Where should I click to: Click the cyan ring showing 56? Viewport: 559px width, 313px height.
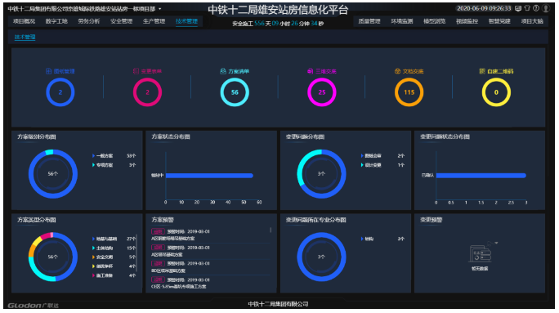point(235,92)
